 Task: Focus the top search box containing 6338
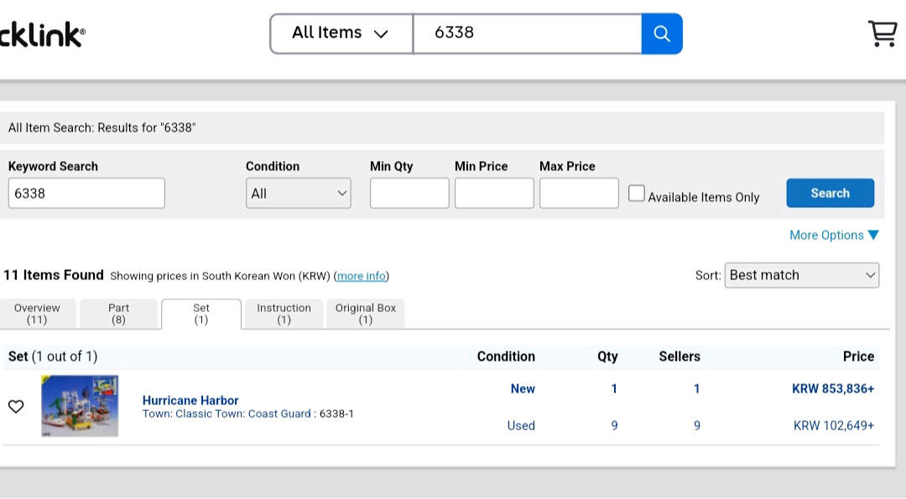pyautogui.click(x=527, y=34)
